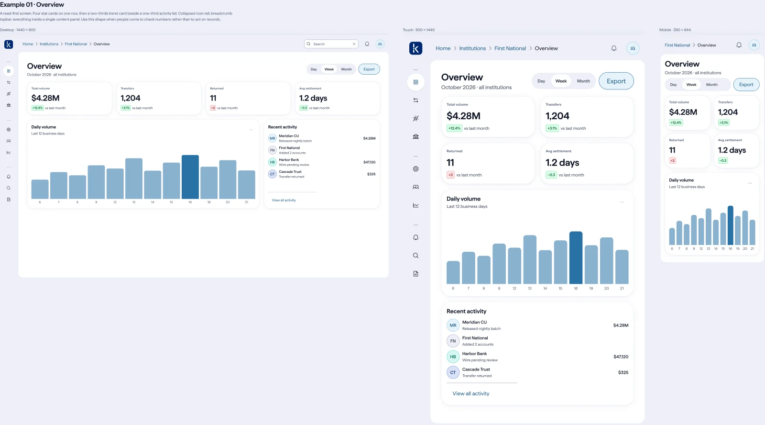
Task: Open Daily volume options menu in Desktop frame
Action: point(251,130)
